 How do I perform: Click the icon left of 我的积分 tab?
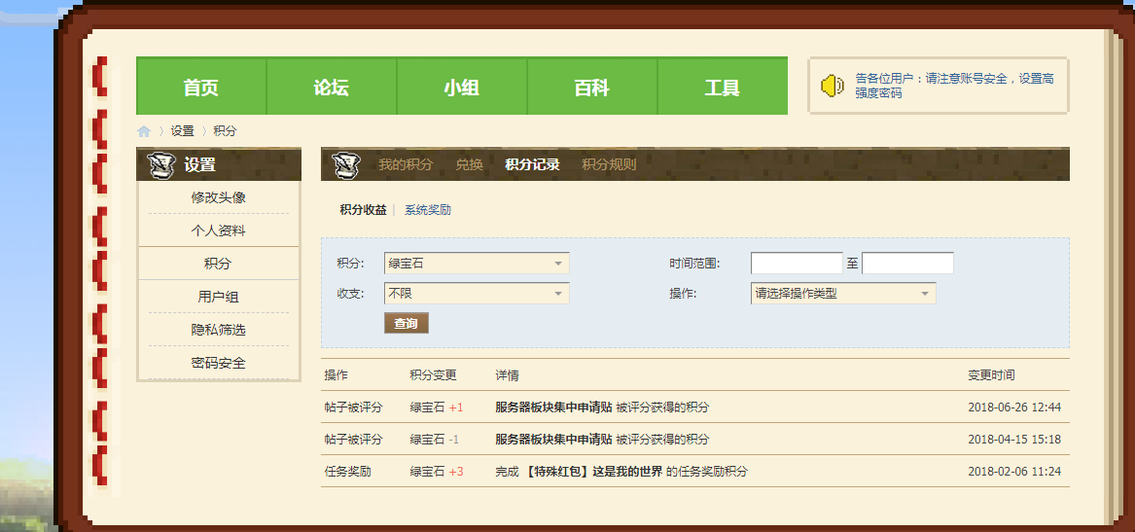coord(345,165)
